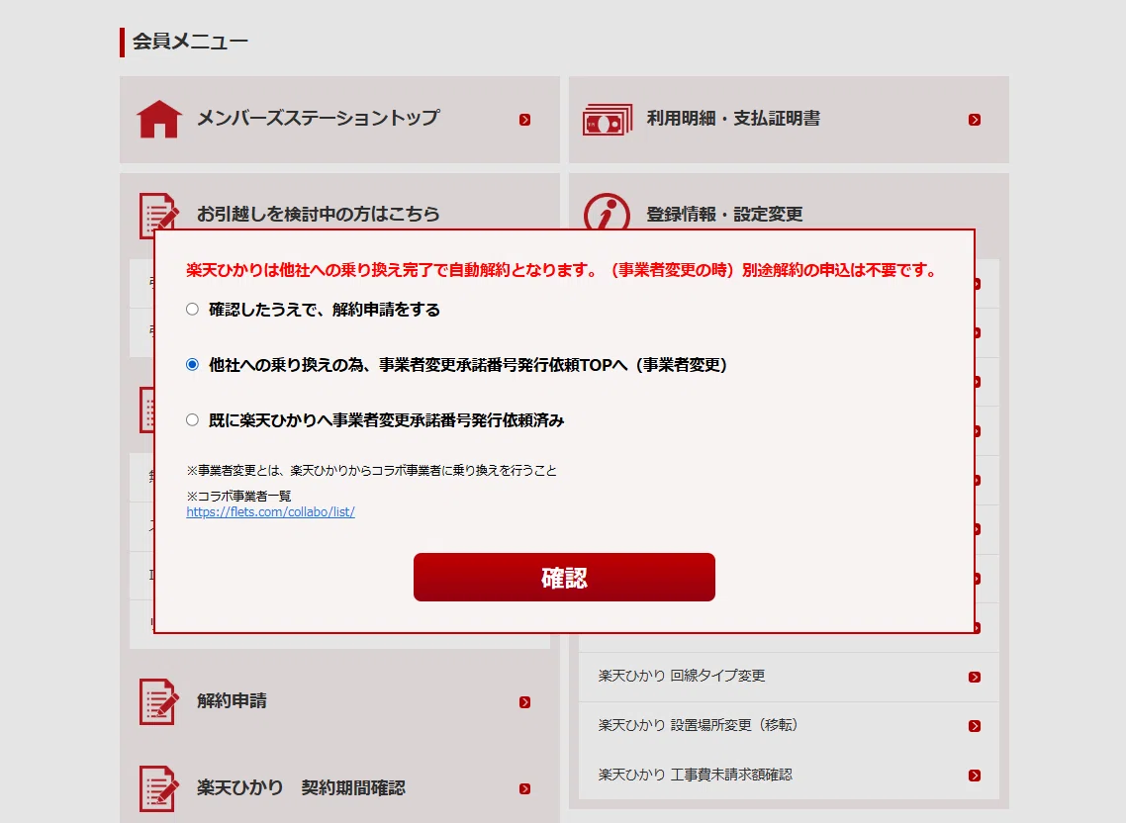Click the note text '※事業者変更とは、楽天ひかりから…'
Image resolution: width=1126 pixels, height=823 pixels.
tap(371, 471)
